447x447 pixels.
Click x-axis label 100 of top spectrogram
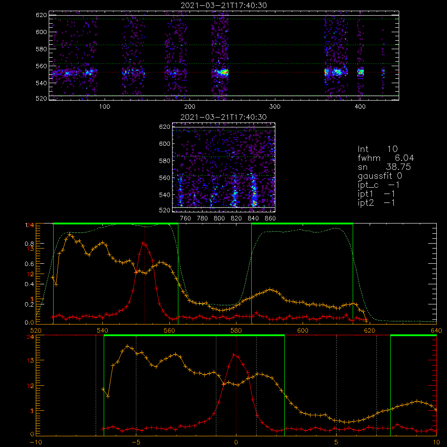click(105, 107)
